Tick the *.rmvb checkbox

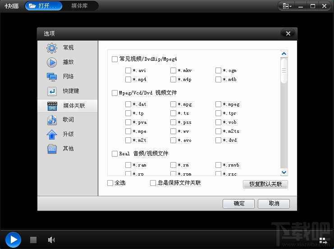[x=218, y=165]
